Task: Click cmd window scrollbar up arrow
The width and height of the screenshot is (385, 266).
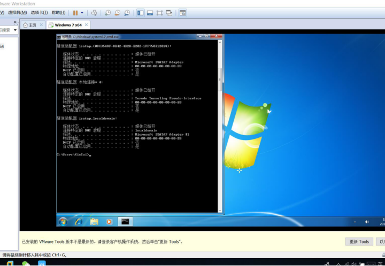Action: (220, 42)
